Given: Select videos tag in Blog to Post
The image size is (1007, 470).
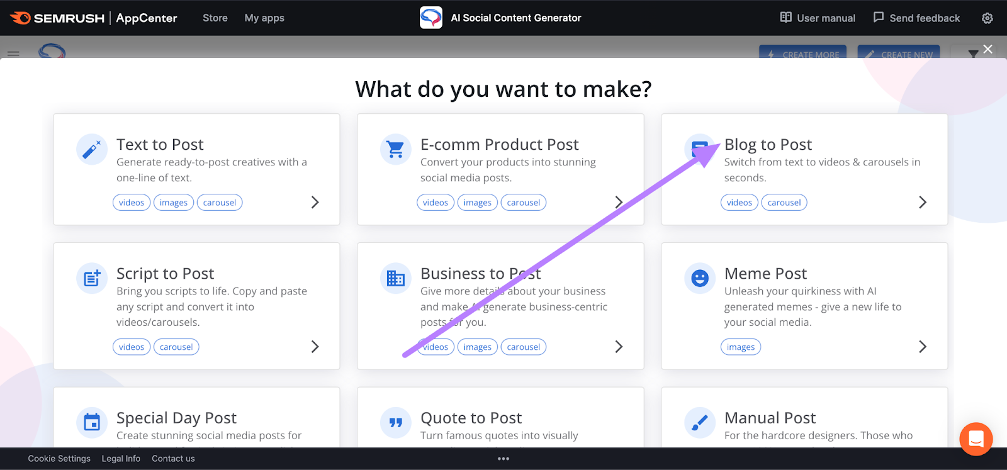Looking at the screenshot, I should (740, 203).
